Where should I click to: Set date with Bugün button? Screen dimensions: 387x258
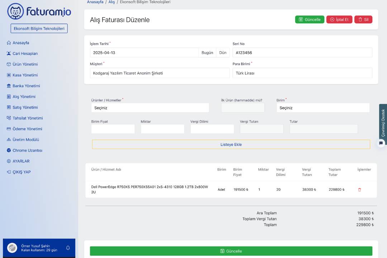(207, 53)
